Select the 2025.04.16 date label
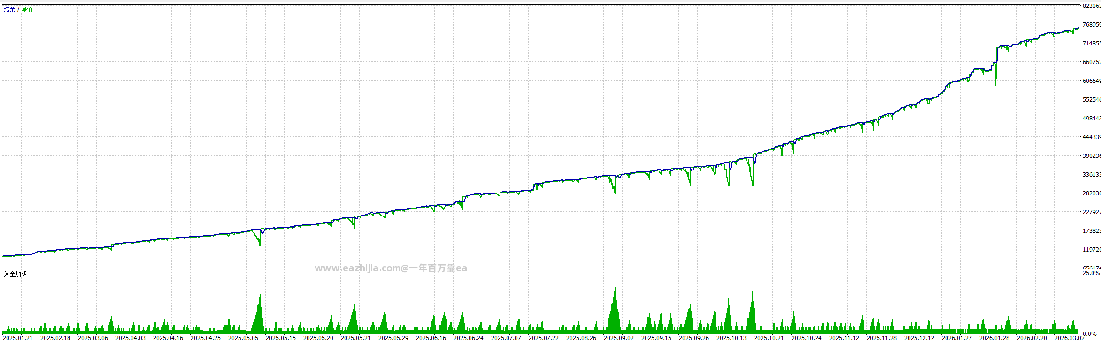Image resolution: width=1101 pixels, height=342 pixels. (168, 338)
